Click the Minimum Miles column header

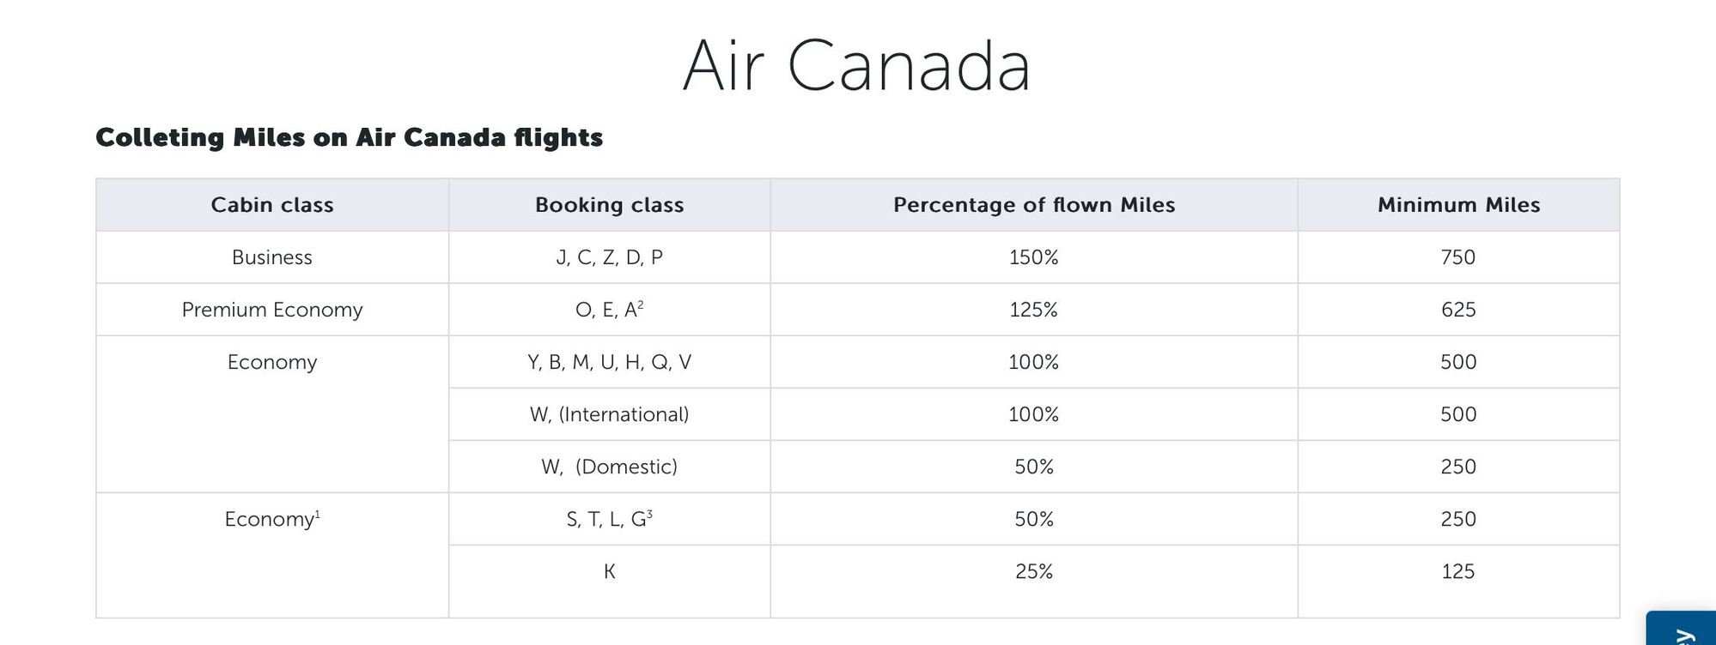click(x=1458, y=205)
